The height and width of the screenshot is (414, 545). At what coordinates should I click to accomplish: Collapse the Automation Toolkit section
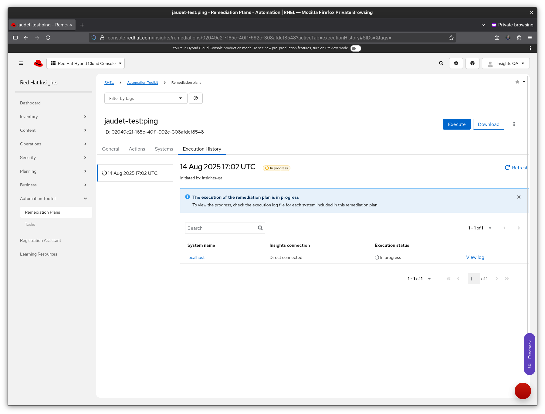53,199
